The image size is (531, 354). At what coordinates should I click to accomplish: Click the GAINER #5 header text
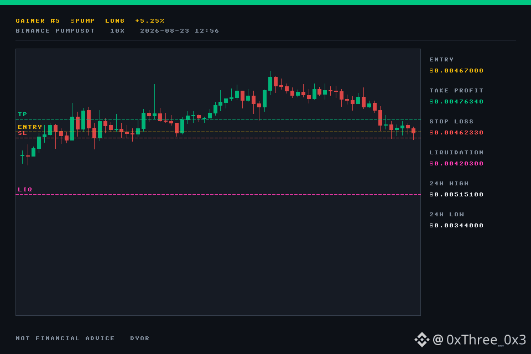tap(38, 20)
